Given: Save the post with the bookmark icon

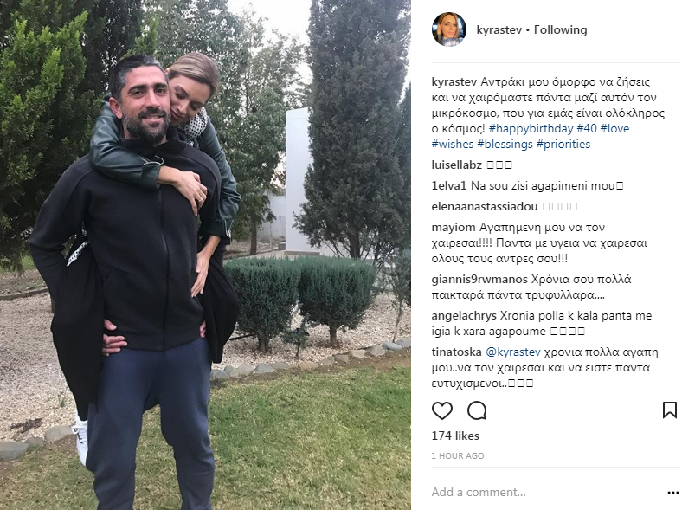Looking at the screenshot, I should pos(669,410).
